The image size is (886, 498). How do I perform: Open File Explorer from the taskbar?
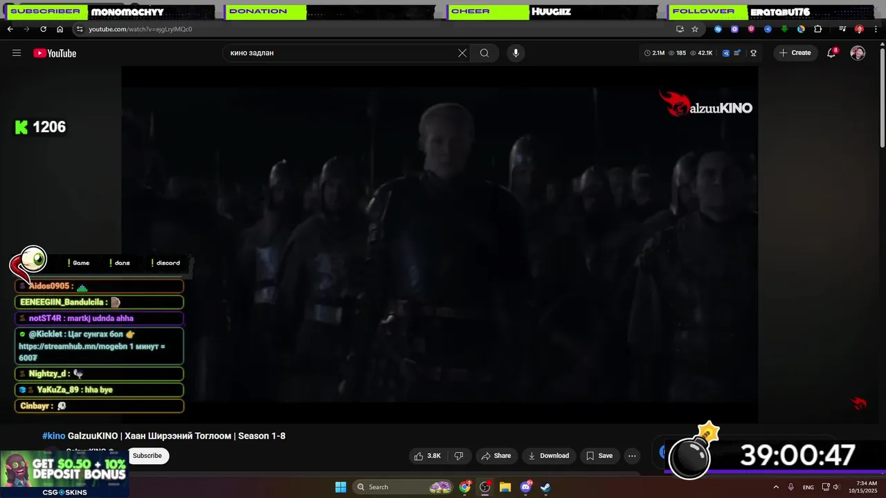[505, 487]
